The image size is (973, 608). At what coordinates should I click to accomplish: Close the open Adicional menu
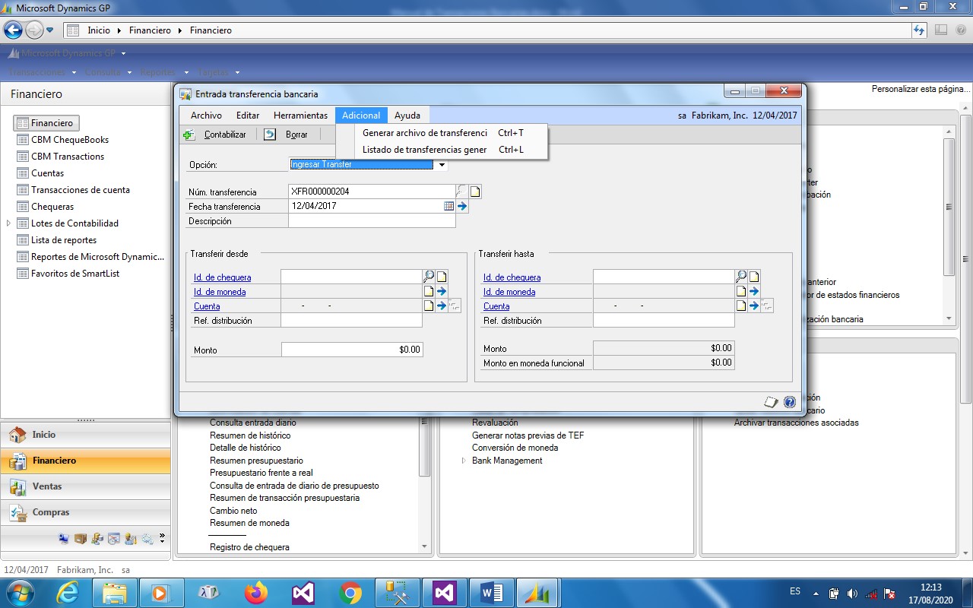[x=361, y=116]
